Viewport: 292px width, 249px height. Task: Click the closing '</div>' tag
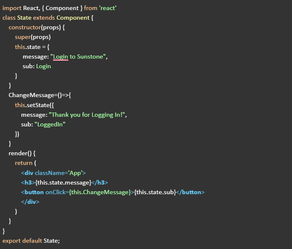coord(30,202)
